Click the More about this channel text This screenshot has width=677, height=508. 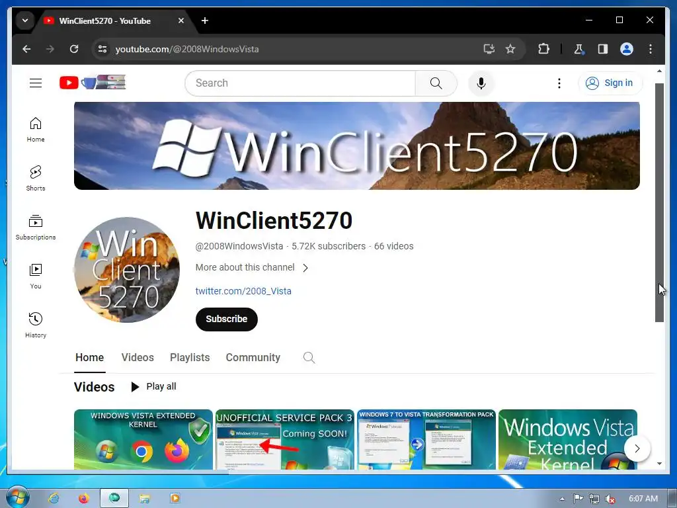tap(245, 267)
